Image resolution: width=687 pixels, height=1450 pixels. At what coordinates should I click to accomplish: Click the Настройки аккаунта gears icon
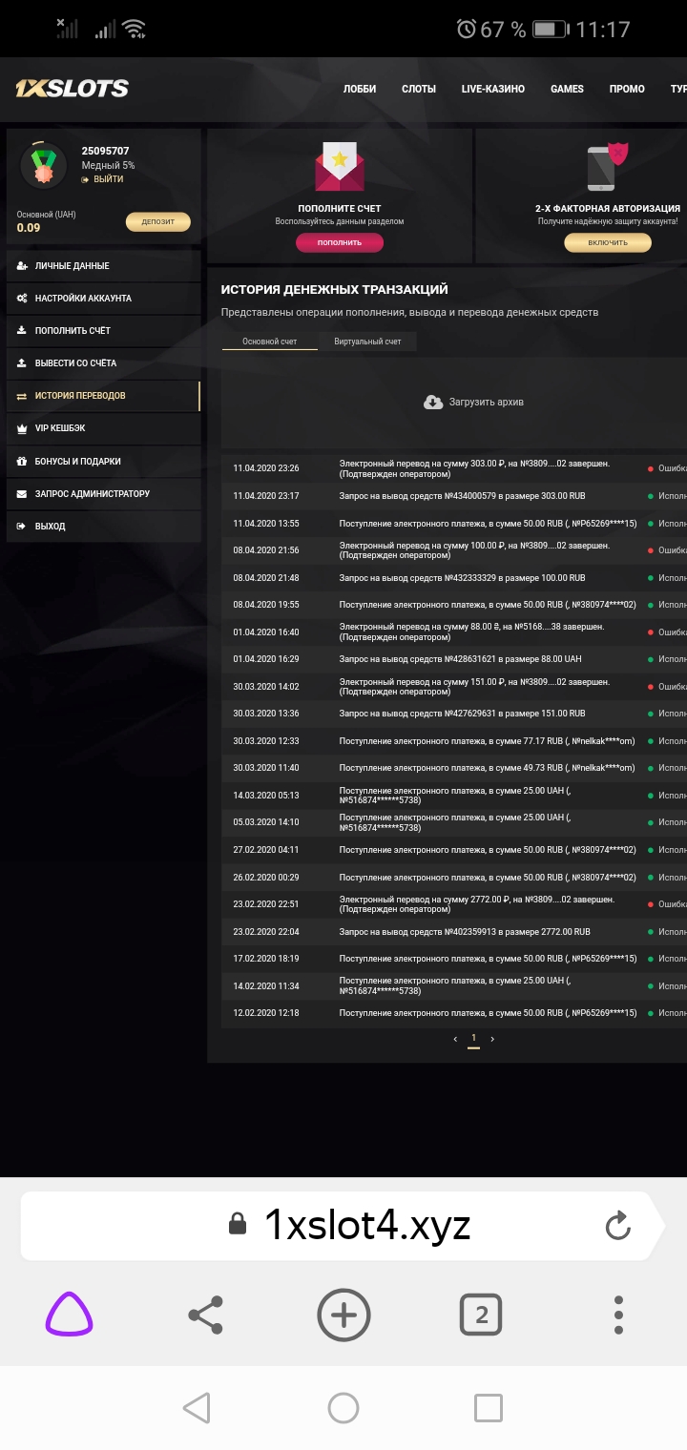tap(22, 299)
